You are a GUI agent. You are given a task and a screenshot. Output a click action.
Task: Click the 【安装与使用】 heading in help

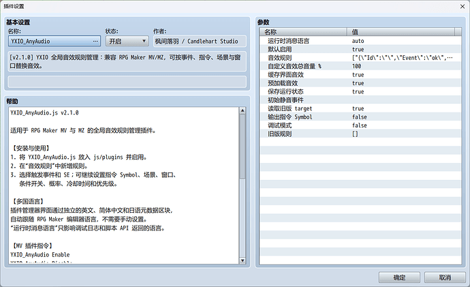30,148
